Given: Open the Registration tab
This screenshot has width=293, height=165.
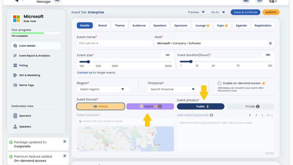Looking at the screenshot, I should point(263,26).
